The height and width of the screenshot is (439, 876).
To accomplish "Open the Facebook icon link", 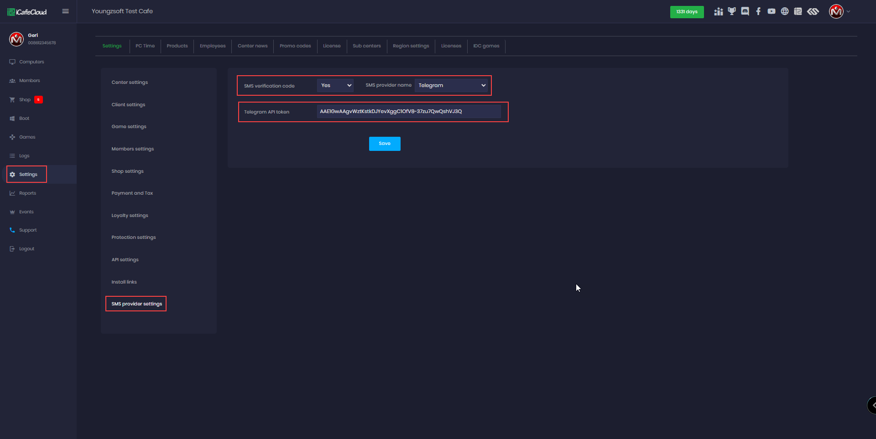I will tap(758, 11).
